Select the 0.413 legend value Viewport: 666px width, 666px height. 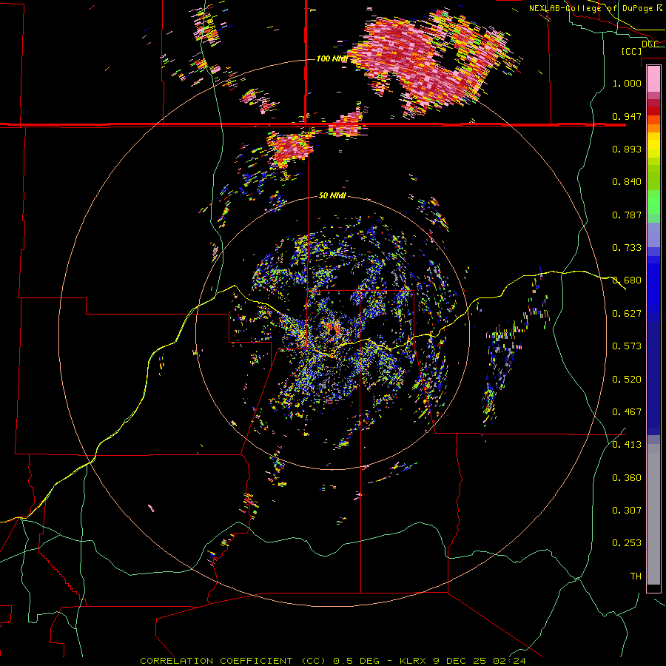pos(627,445)
